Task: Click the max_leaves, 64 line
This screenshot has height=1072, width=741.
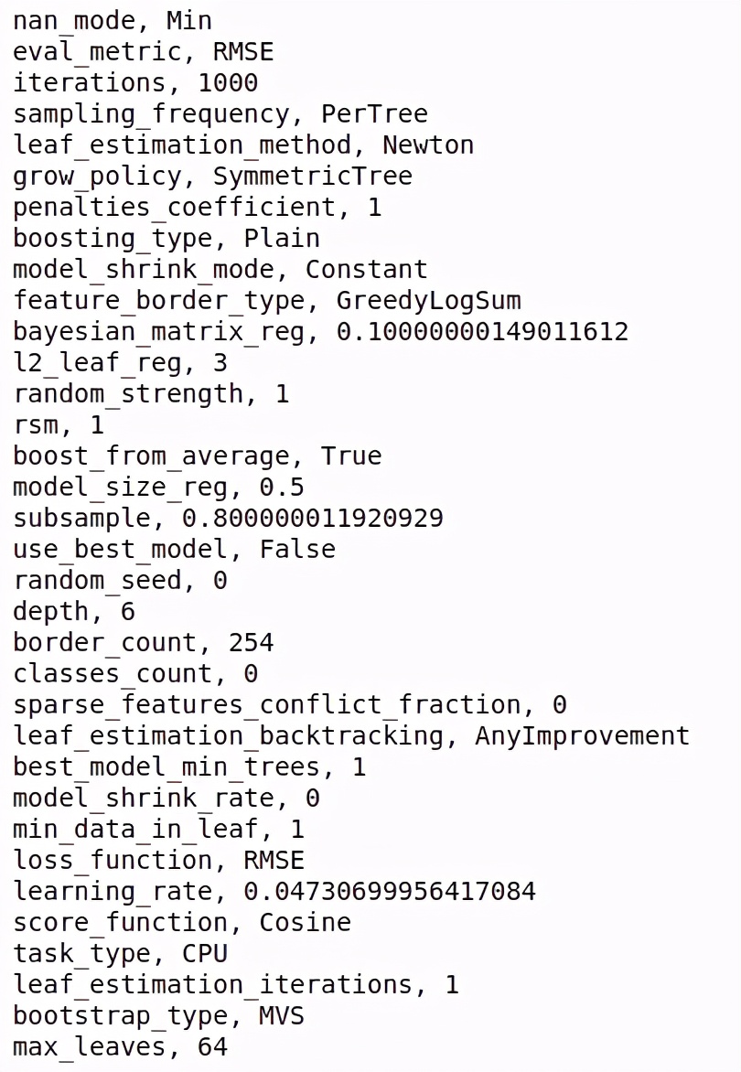Action: (x=120, y=1046)
